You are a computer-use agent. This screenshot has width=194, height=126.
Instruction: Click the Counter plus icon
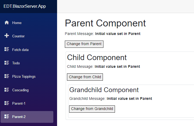tap(7, 36)
